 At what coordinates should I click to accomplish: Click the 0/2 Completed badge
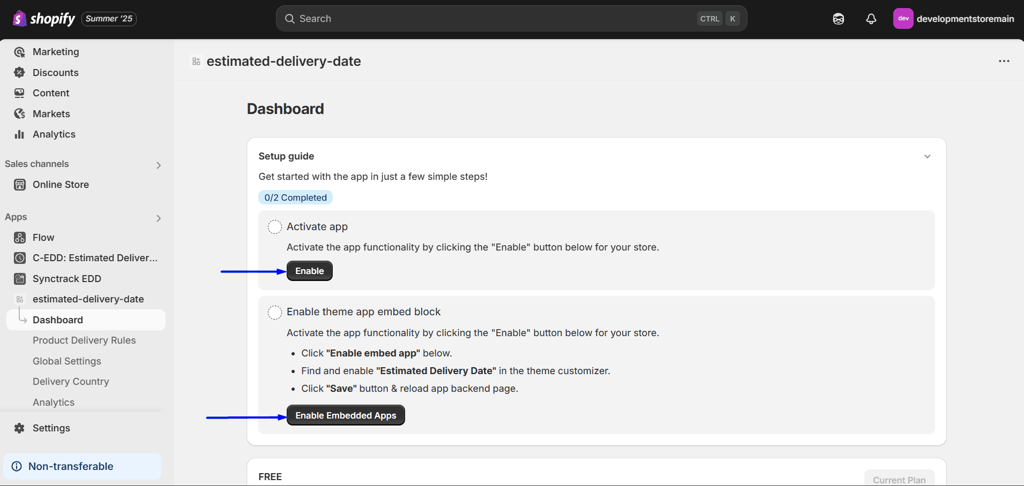(295, 198)
